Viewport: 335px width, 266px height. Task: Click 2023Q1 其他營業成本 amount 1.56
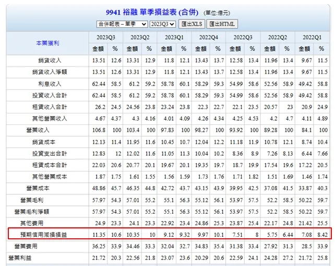coord(169,177)
